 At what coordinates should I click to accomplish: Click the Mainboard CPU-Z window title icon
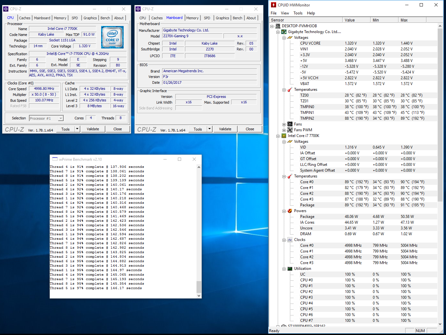pyautogui.click(x=138, y=9)
